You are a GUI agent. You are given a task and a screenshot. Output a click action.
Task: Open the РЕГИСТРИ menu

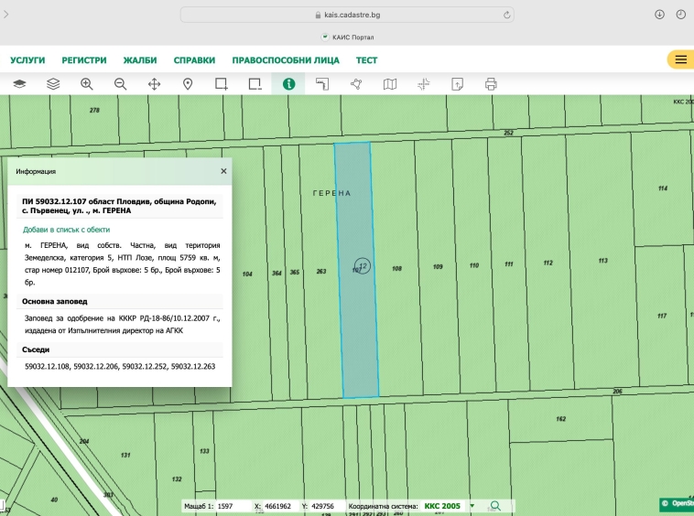coord(84,60)
